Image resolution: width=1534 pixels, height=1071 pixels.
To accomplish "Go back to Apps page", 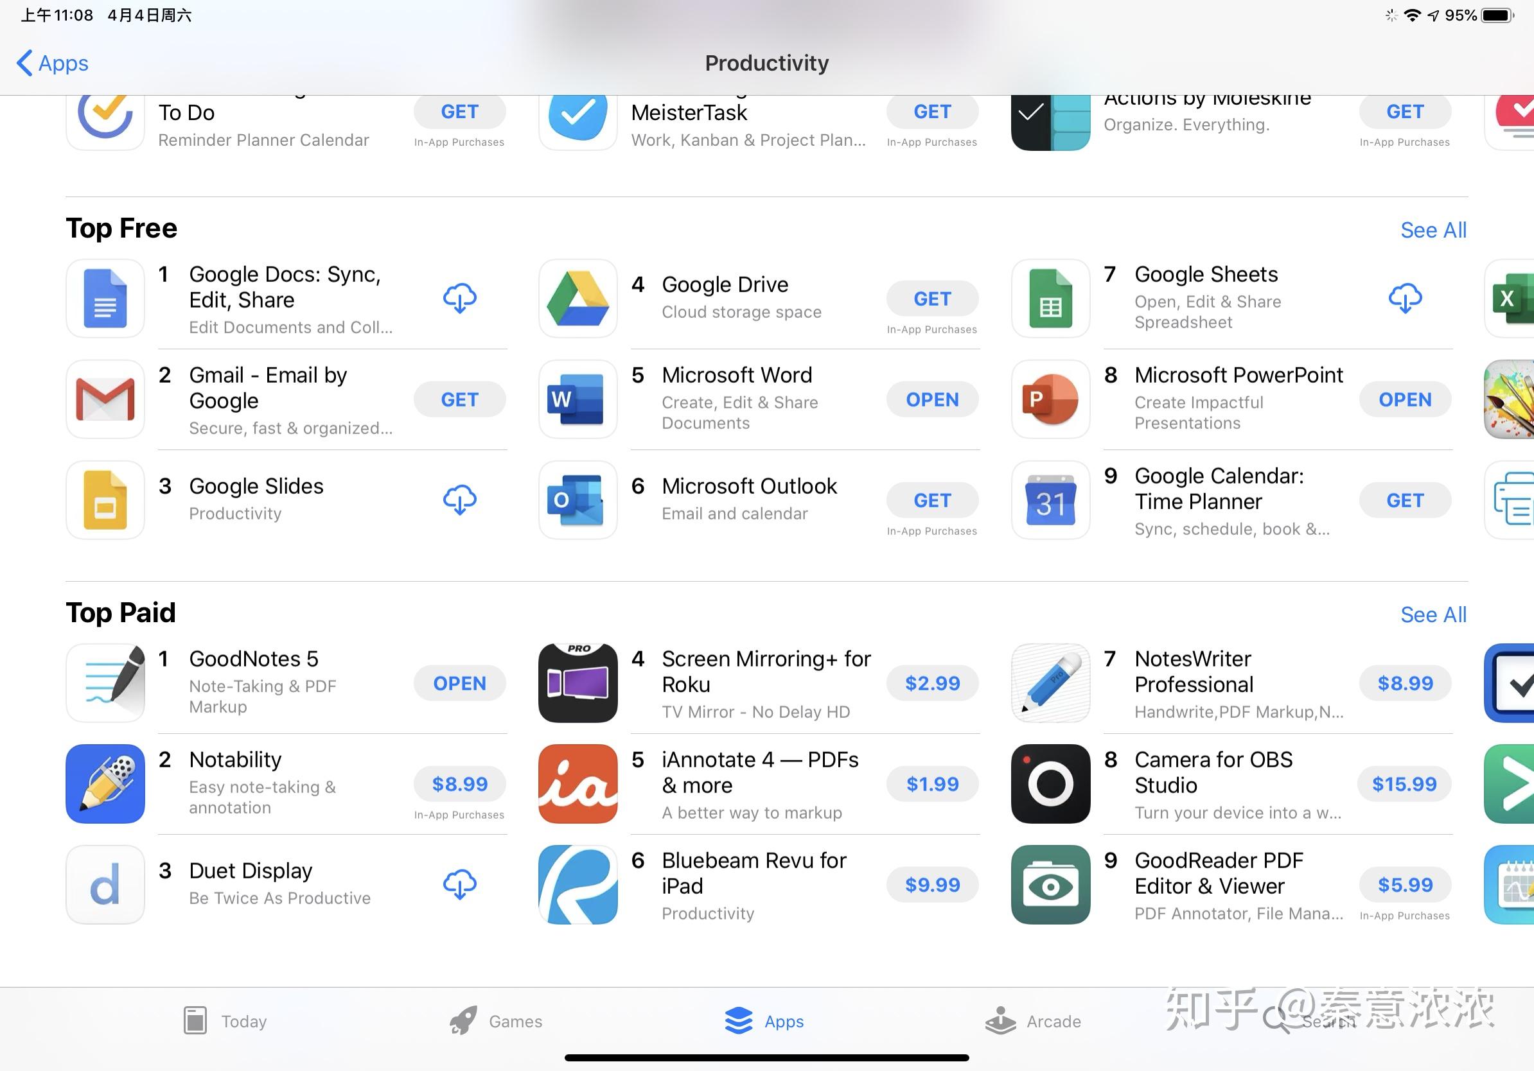I will tap(52, 64).
